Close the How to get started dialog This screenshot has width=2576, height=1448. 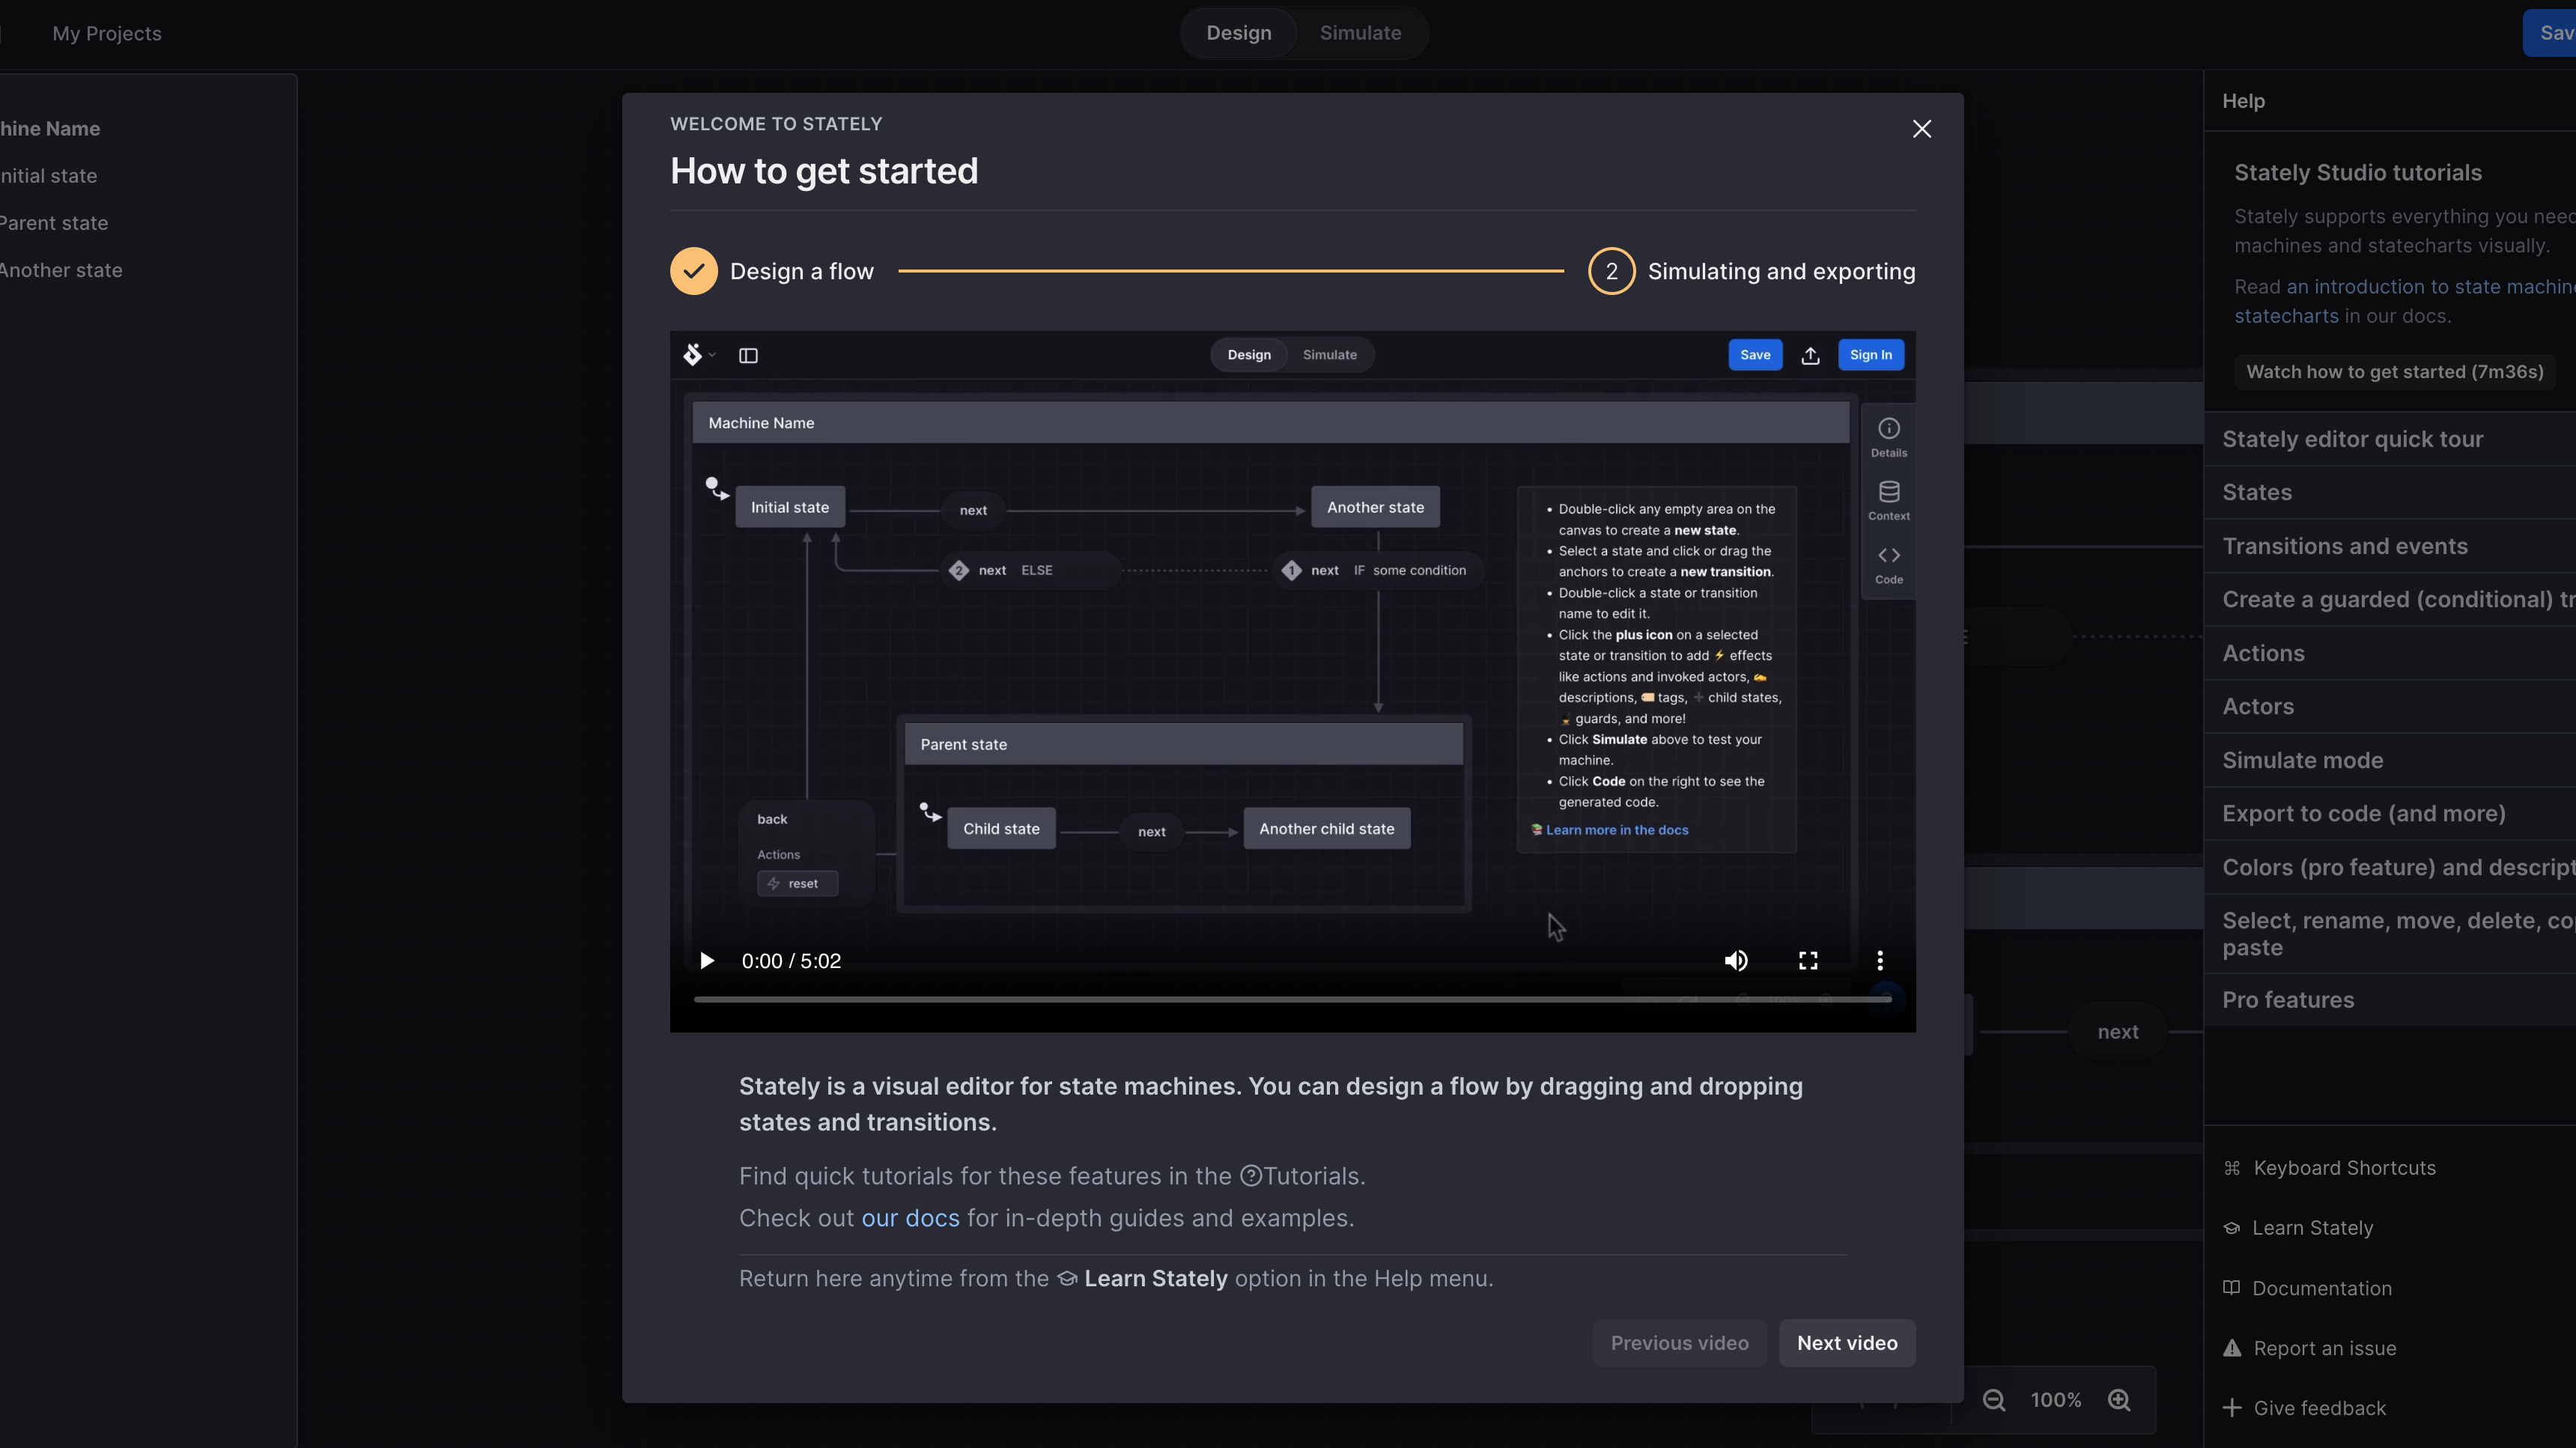(x=1921, y=128)
